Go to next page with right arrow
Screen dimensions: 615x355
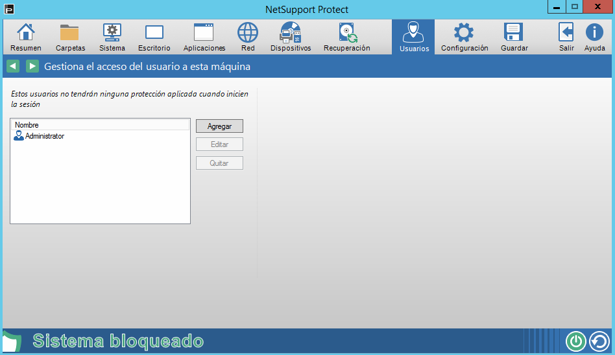32,66
